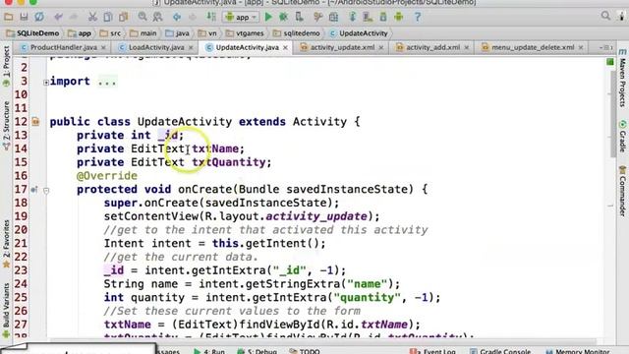Select the UpdateActivity breadcrumb item
Image resolution: width=629 pixels, height=354 pixels.
tap(358, 33)
